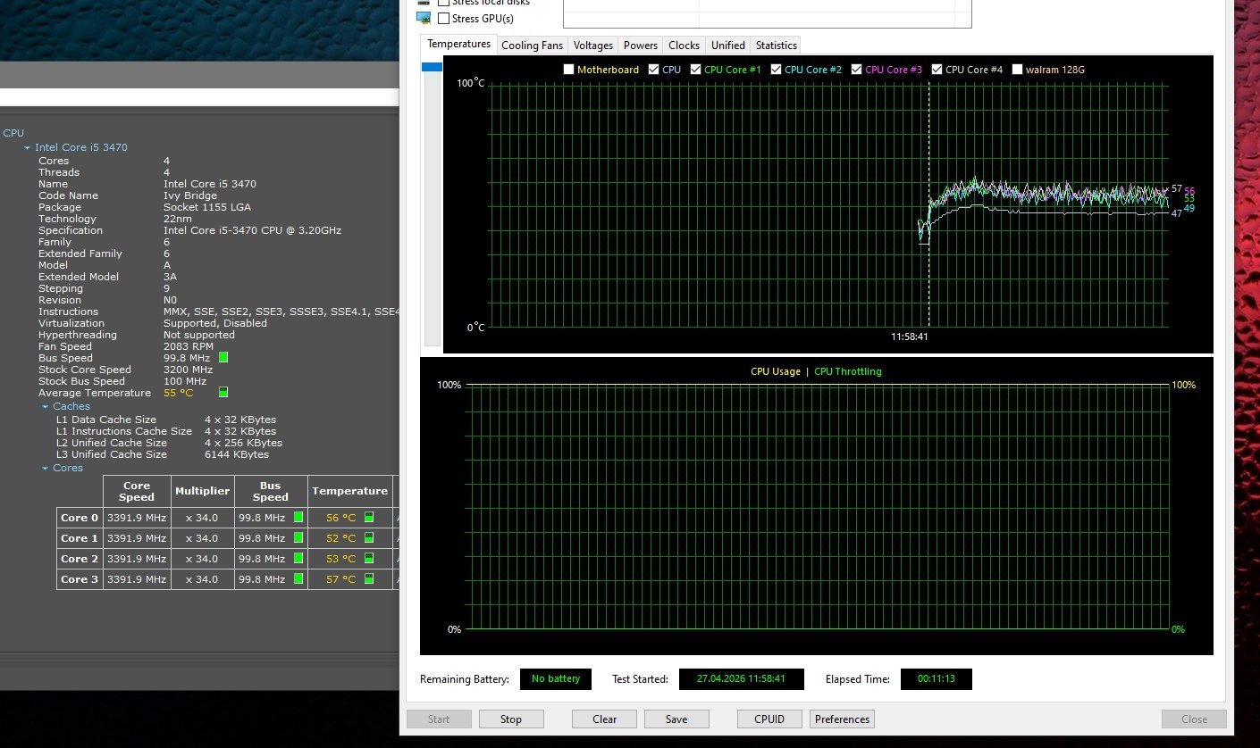Enable the Motherboard temperature checkbox
This screenshot has width=1260, height=748.
(569, 70)
